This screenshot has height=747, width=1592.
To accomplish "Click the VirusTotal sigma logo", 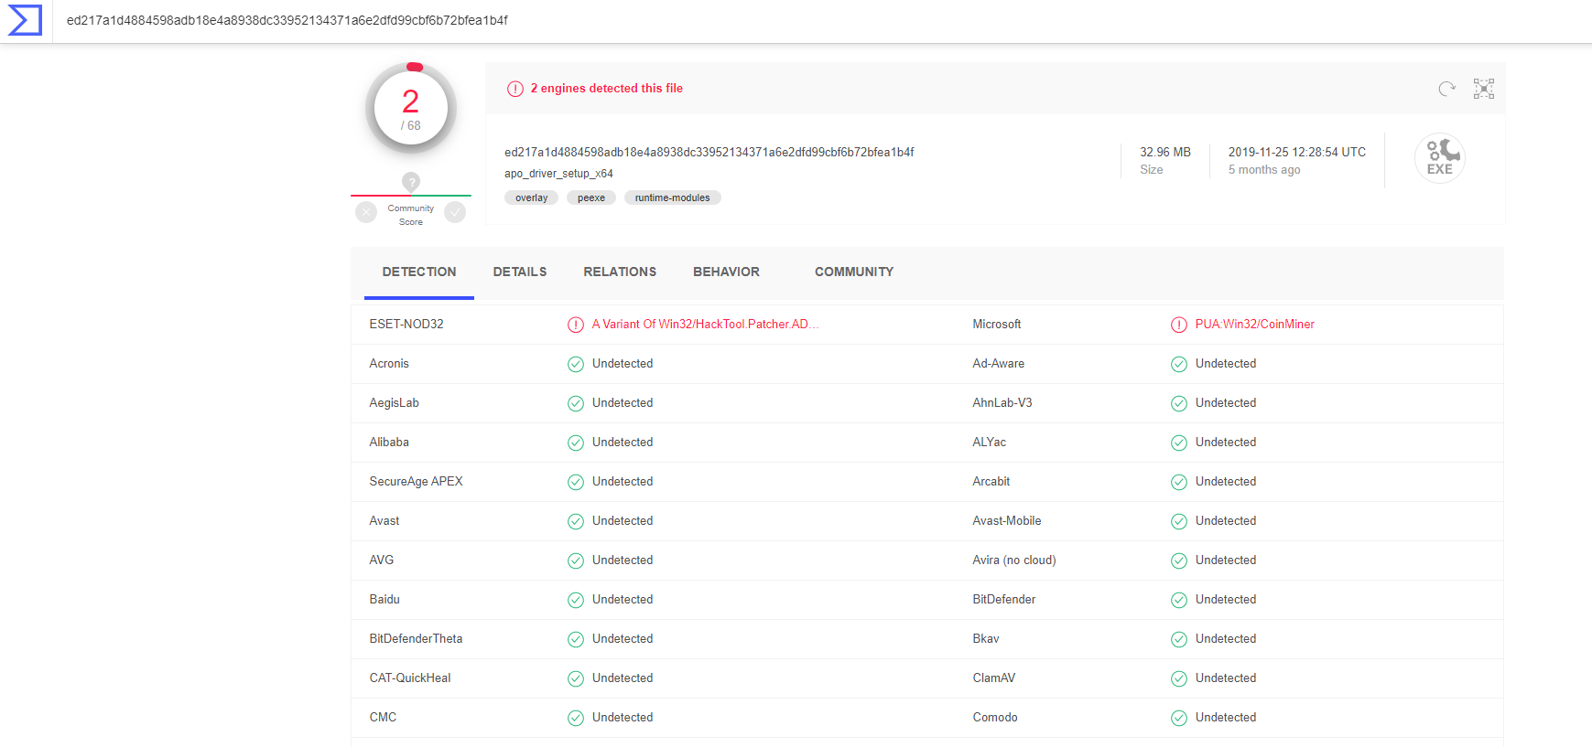I will point(25,20).
